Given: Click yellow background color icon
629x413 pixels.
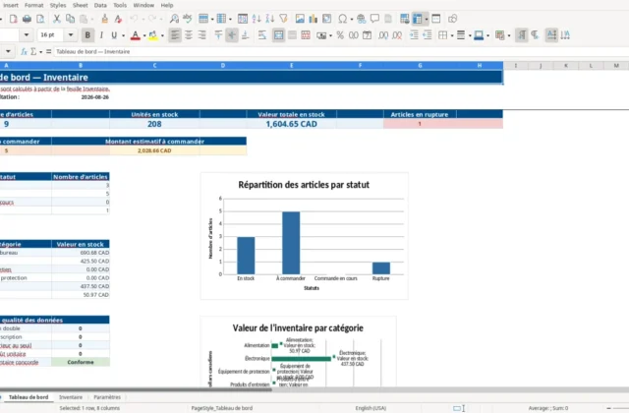Looking at the screenshot, I should click(x=153, y=35).
